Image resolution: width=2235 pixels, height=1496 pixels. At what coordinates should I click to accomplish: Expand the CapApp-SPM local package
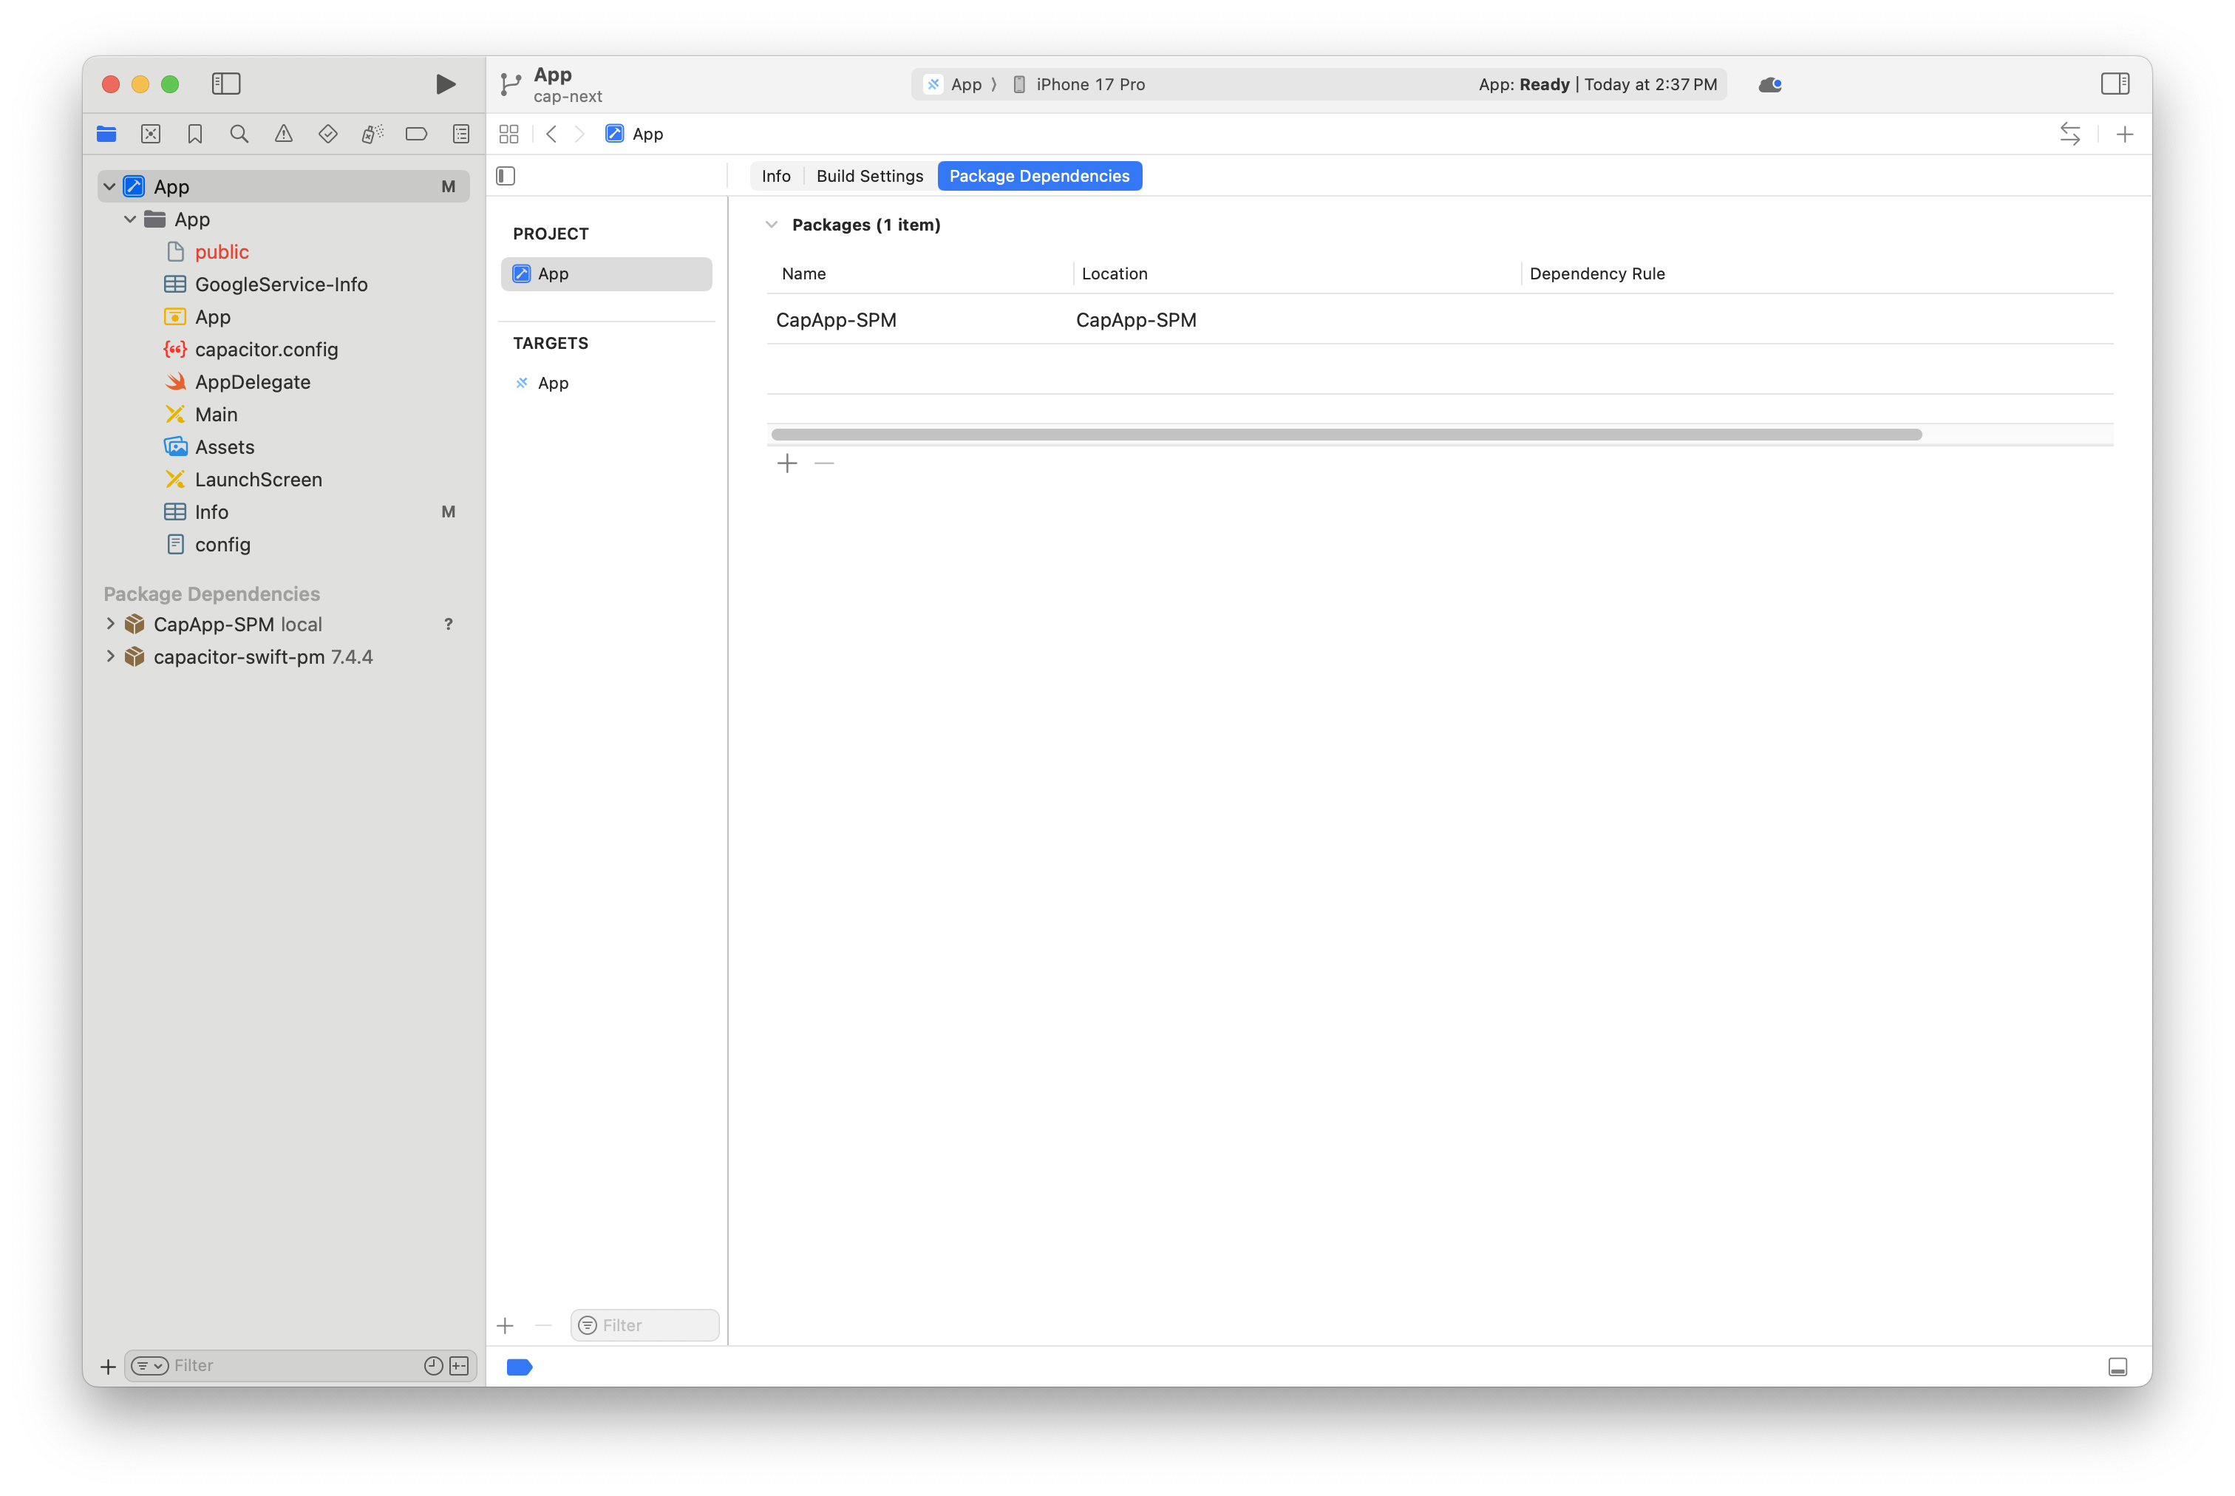coord(111,624)
